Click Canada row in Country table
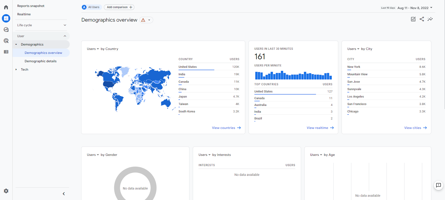 209,82
